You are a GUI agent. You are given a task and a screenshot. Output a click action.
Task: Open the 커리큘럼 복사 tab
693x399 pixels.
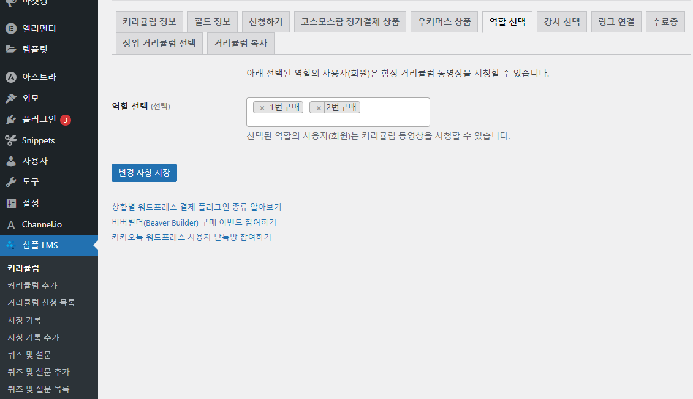point(240,44)
